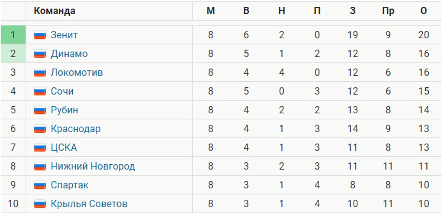Viewport: 442px width, 213px height.
Task: Click the flag icon next to Локомотив
Action: click(40, 73)
